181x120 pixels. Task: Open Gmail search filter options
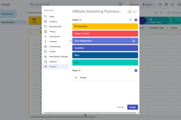120,4
